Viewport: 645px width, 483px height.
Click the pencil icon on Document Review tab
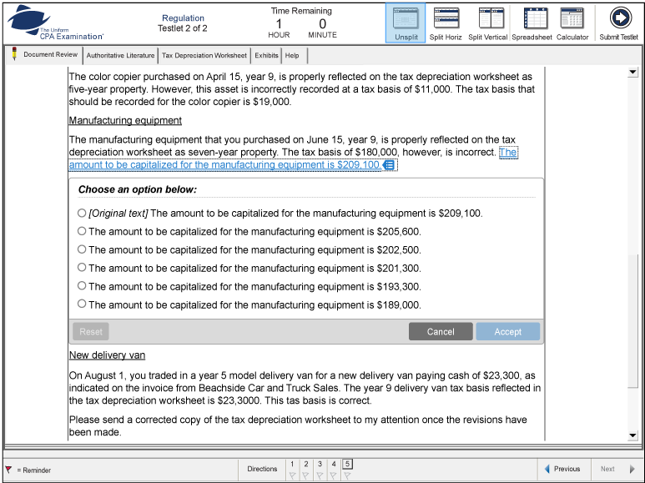click(x=14, y=54)
